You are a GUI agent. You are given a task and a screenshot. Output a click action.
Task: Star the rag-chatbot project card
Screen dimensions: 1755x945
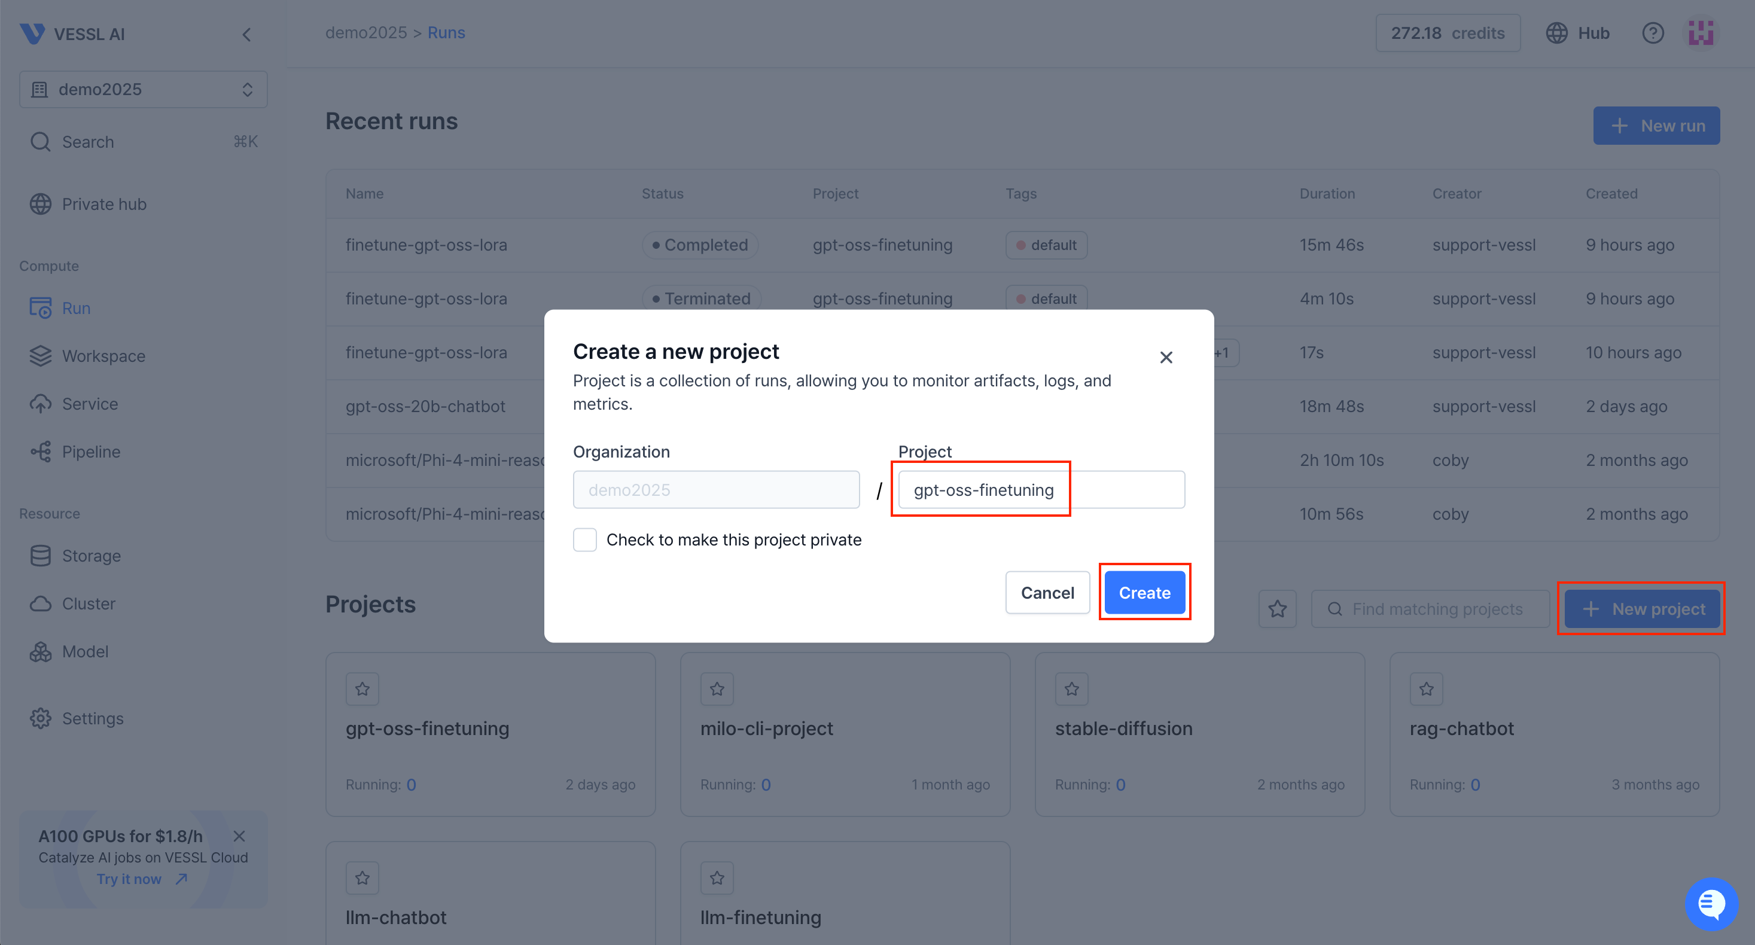[x=1427, y=689]
